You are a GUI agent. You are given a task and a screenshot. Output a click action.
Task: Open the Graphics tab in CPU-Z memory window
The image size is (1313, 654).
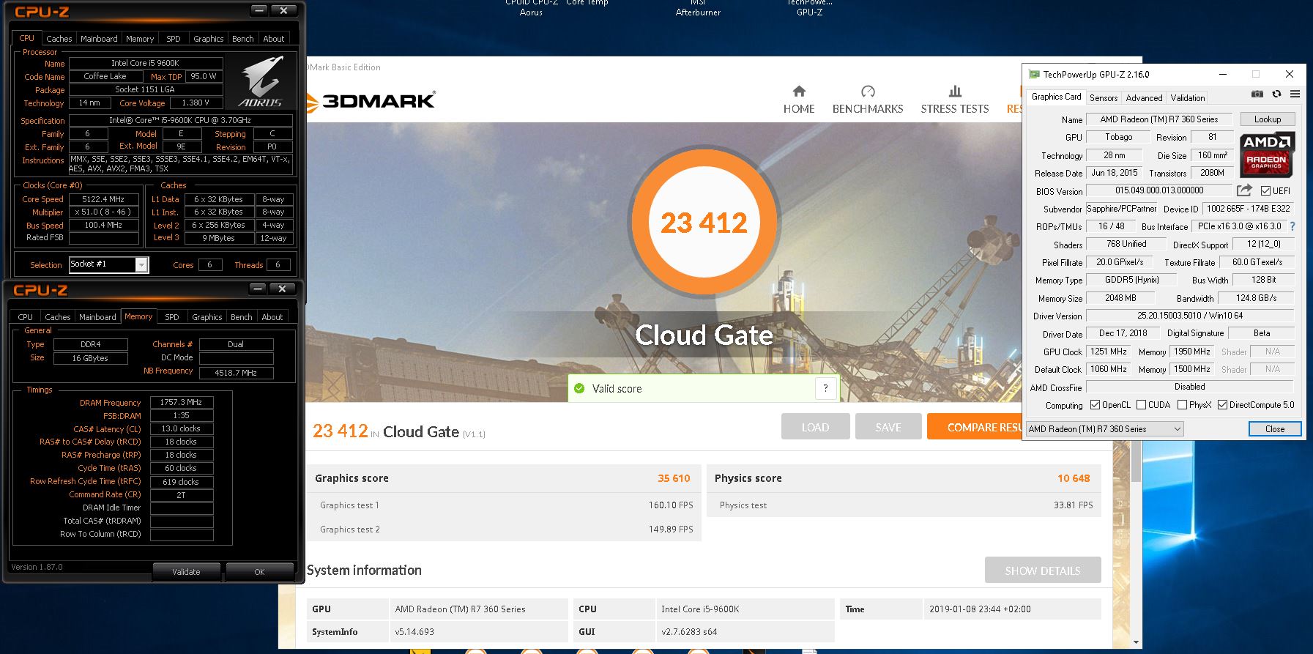point(207,317)
